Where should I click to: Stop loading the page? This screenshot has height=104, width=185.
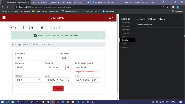[x=12, y=7]
